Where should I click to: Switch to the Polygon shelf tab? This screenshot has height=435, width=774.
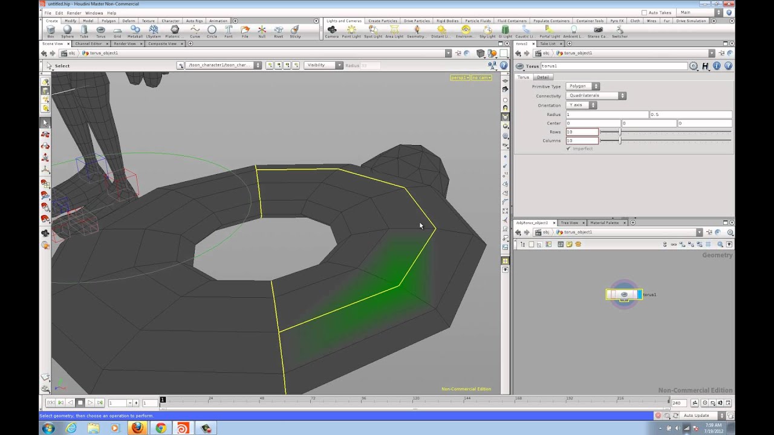[109, 21]
